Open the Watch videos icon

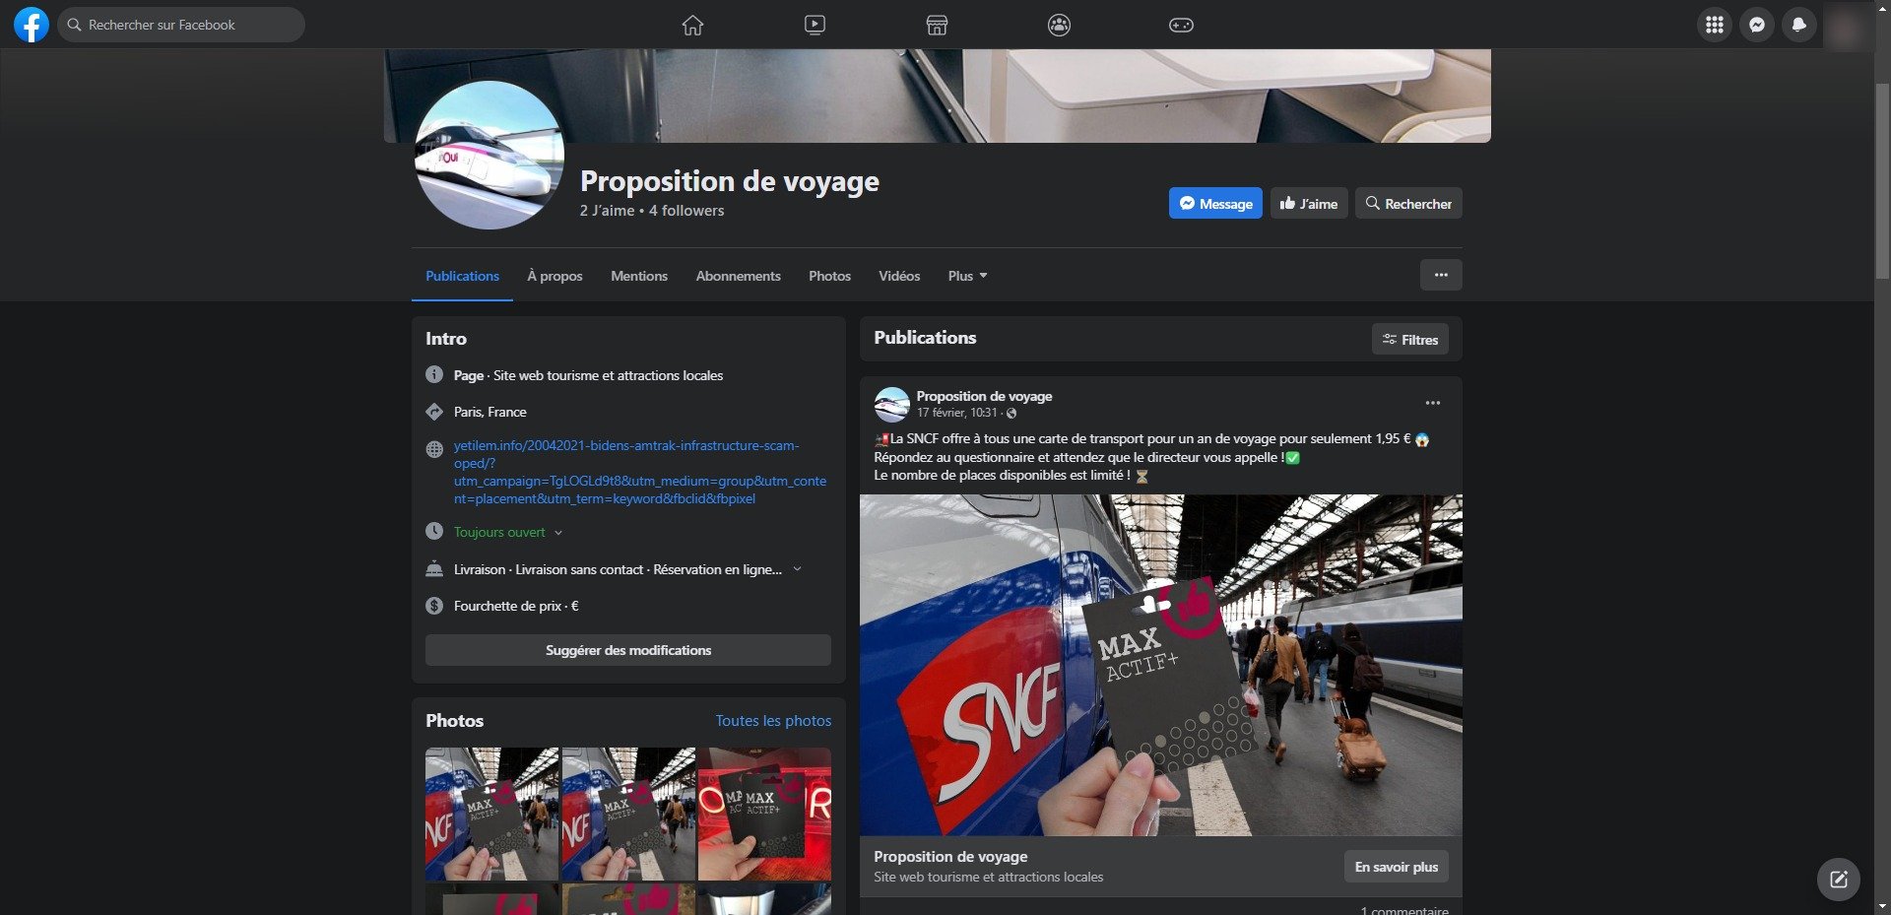click(815, 25)
